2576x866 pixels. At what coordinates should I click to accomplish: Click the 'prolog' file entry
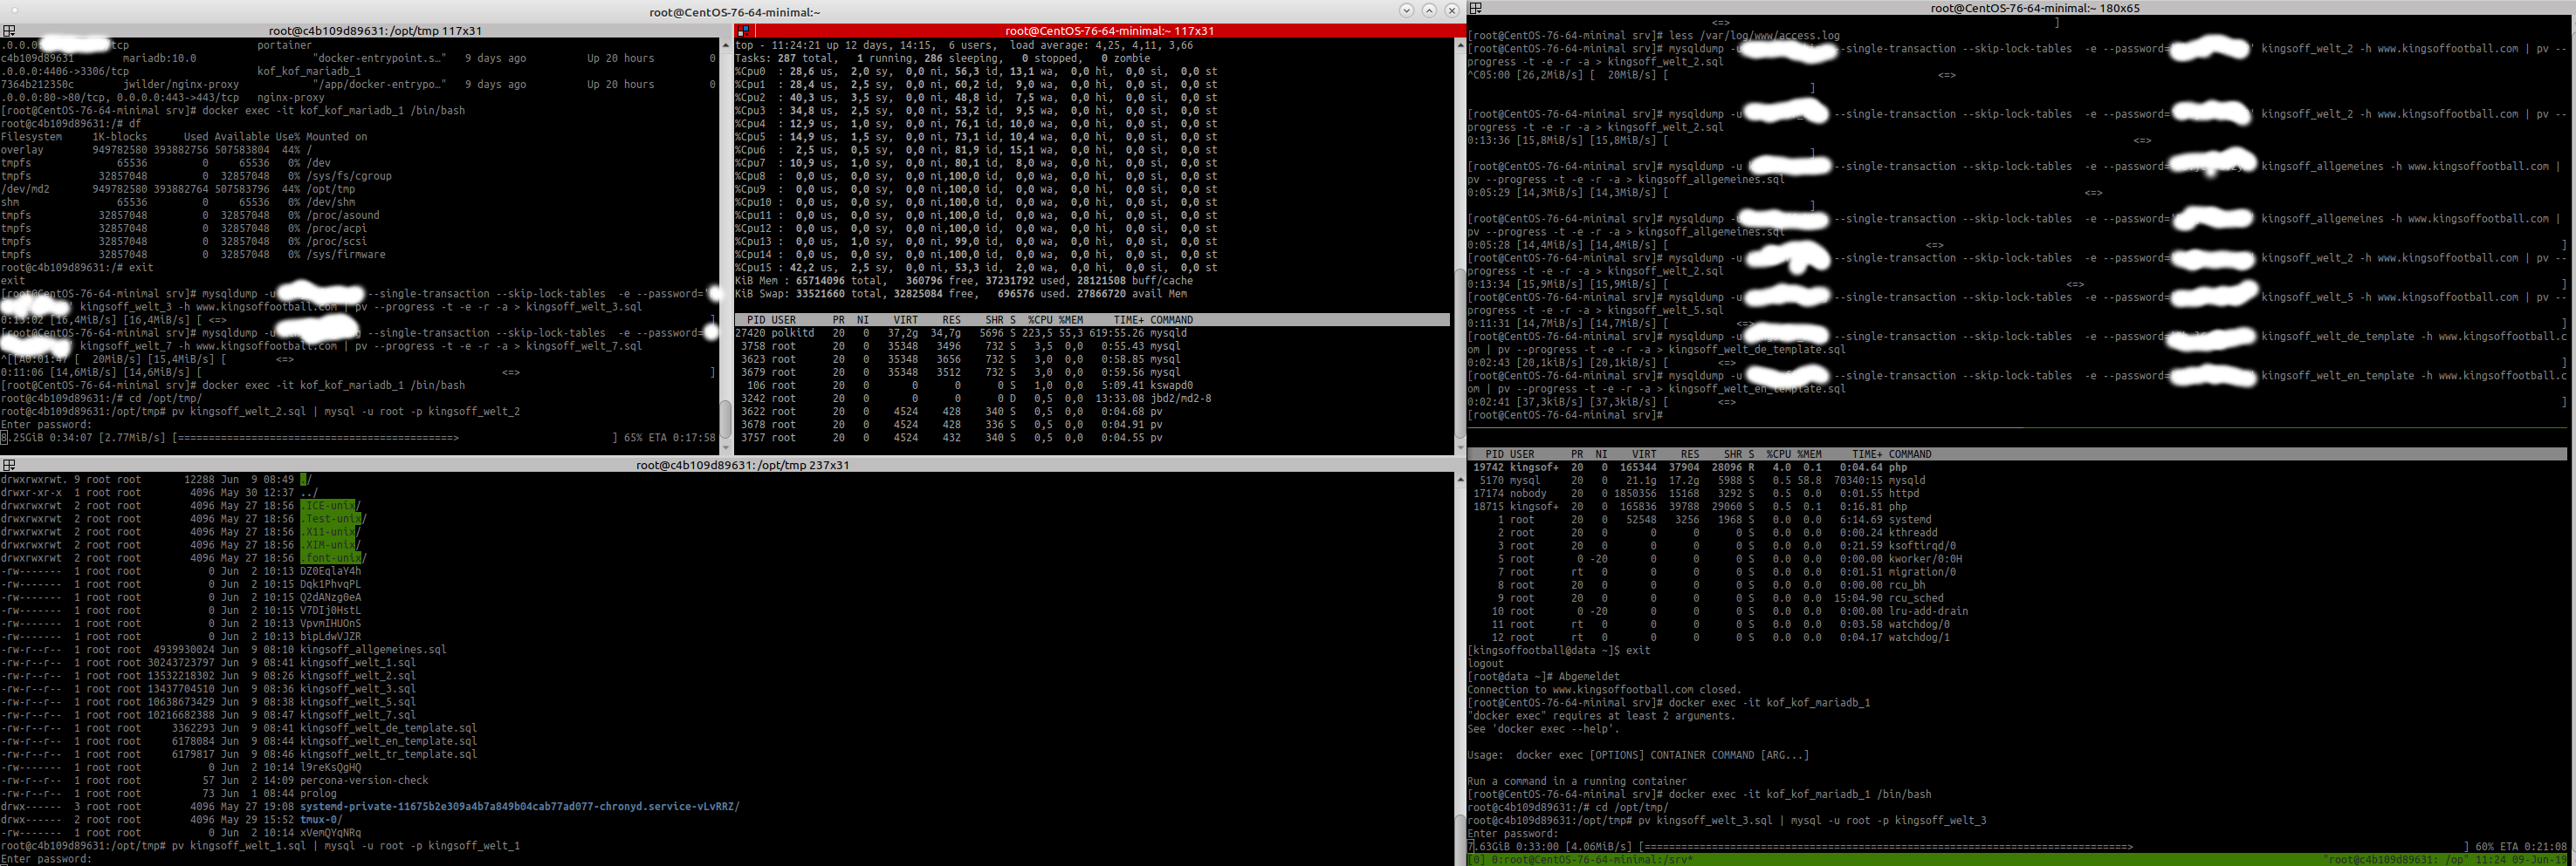(x=318, y=793)
